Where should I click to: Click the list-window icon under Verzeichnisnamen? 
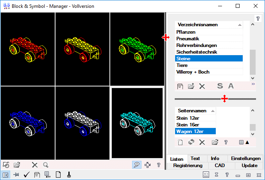[x=180, y=86]
